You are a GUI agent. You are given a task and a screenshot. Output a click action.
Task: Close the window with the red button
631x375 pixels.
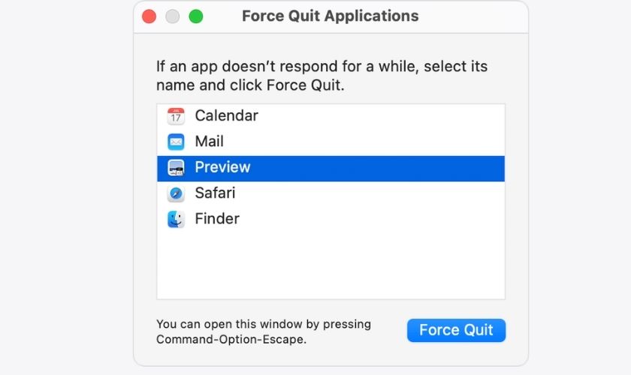pos(149,16)
